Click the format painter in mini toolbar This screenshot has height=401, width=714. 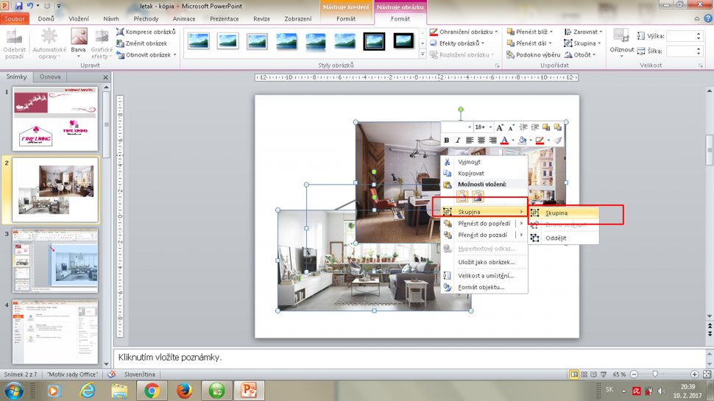[558, 141]
